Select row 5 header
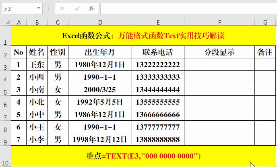 [5, 89]
